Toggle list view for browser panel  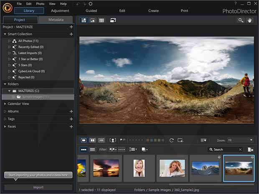click(93, 149)
